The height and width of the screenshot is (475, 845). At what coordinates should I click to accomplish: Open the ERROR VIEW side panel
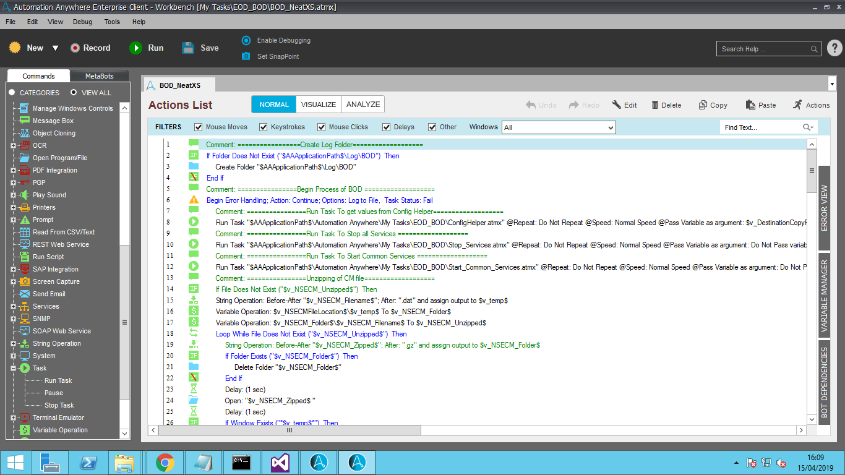click(x=824, y=208)
